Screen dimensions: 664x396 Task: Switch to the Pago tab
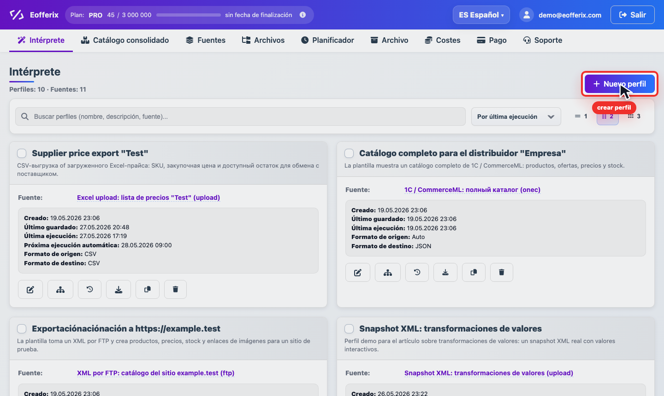[492, 41]
